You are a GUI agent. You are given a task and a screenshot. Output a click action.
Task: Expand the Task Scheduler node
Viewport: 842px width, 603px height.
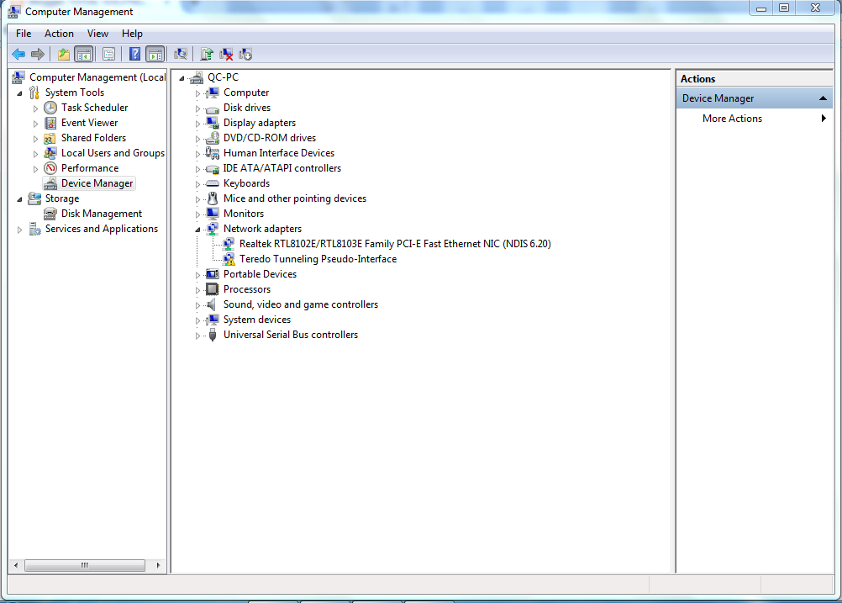[x=35, y=108]
